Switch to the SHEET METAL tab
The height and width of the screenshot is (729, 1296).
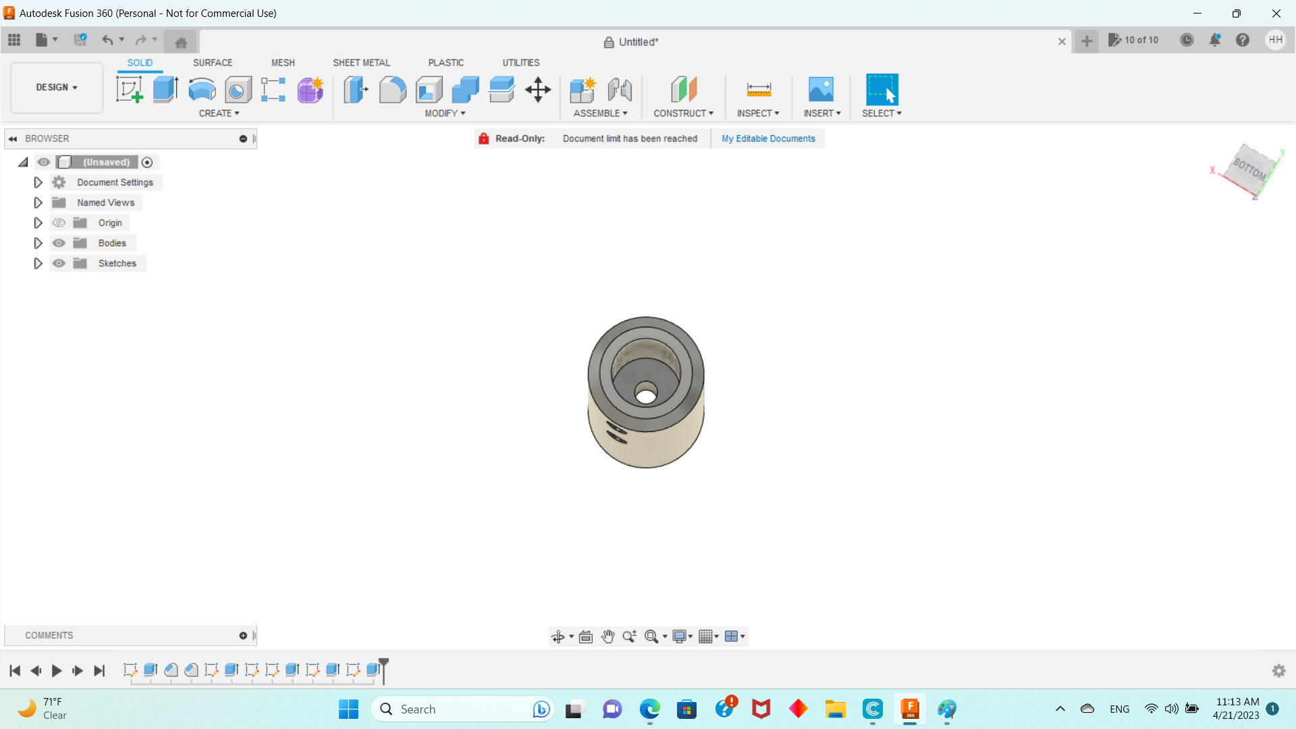[x=361, y=63]
